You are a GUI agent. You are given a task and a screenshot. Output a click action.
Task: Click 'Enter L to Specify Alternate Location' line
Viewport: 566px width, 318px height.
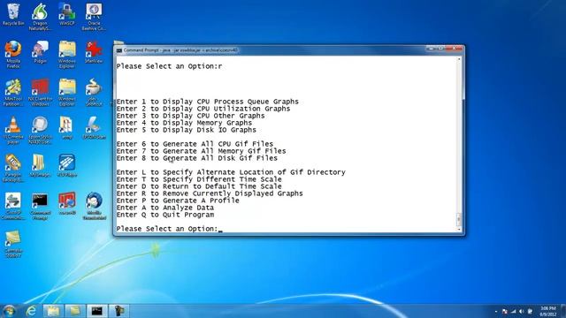pyautogui.click(x=231, y=172)
